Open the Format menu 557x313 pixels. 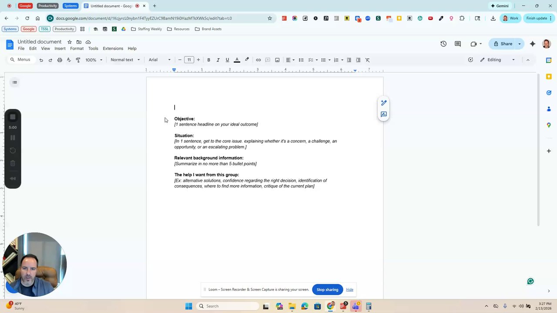(x=77, y=49)
